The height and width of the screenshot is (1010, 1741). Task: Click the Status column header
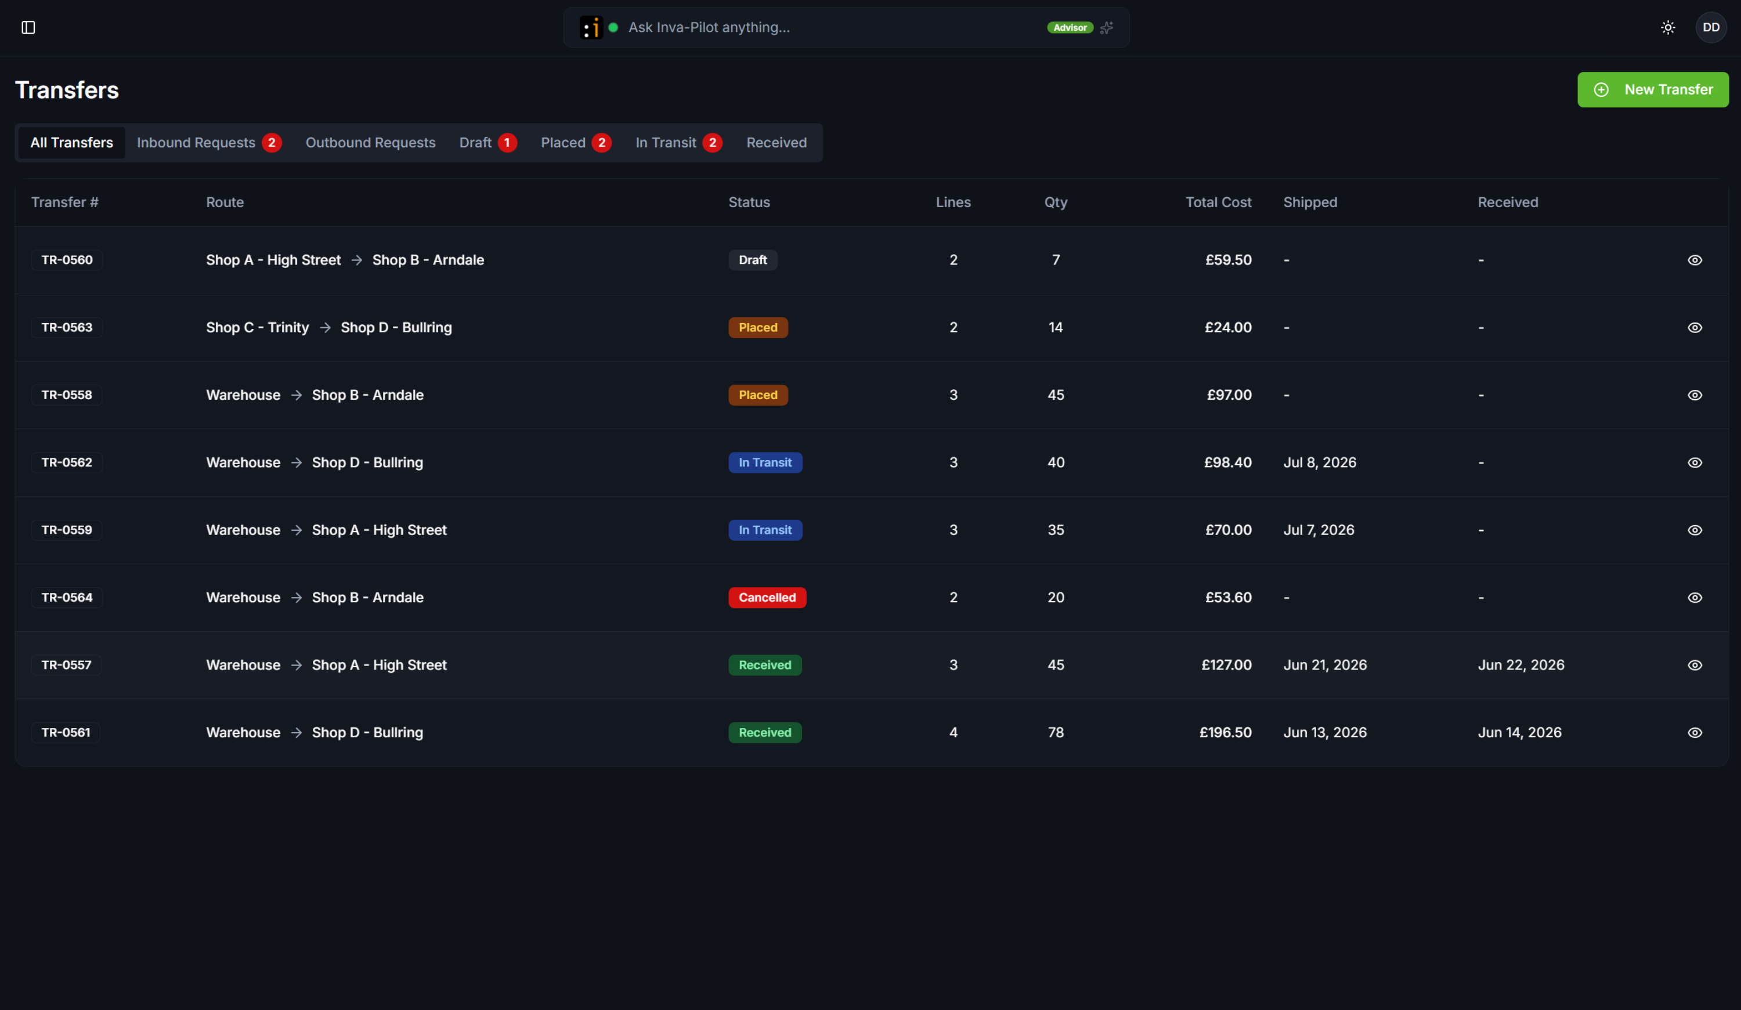(x=749, y=202)
